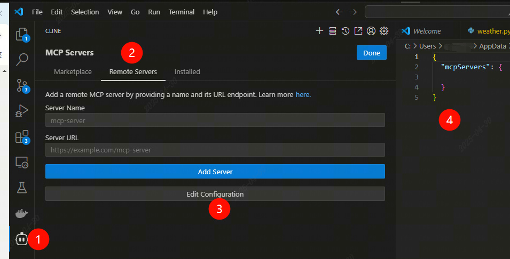Open Source Control view with 7 badge
The width and height of the screenshot is (510, 259).
pyautogui.click(x=22, y=85)
